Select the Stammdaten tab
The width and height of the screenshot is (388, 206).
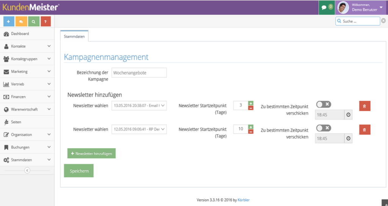click(74, 36)
